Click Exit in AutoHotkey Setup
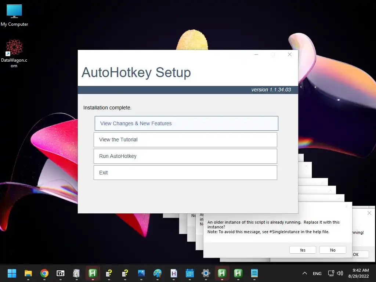The image size is (376, 282). 185,173
